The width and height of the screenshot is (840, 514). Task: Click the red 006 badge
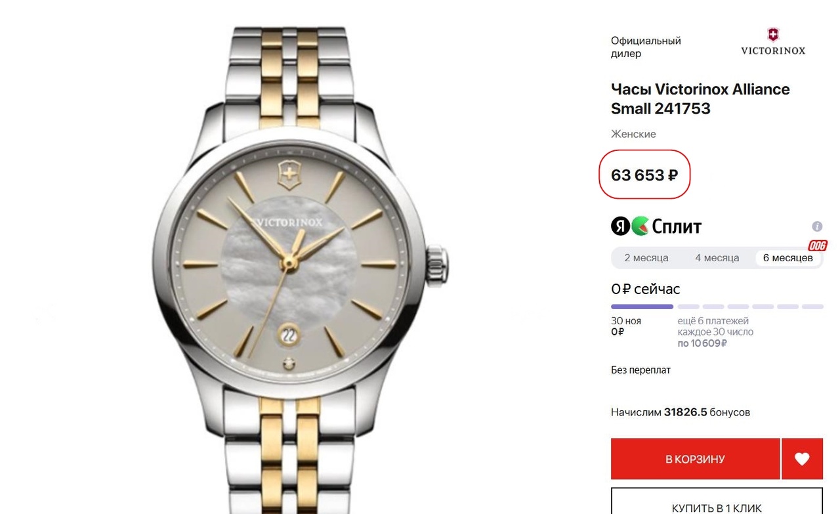(817, 246)
